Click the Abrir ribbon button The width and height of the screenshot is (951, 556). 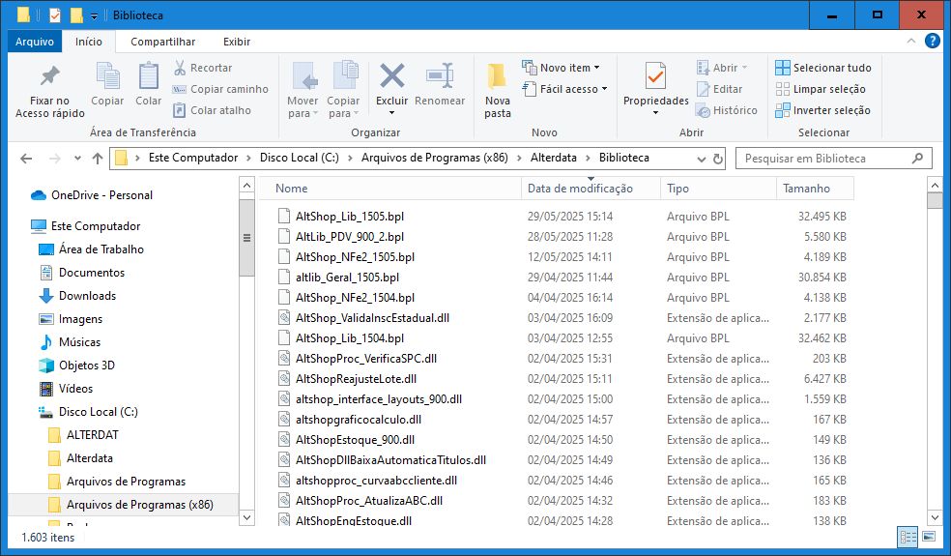pos(722,68)
